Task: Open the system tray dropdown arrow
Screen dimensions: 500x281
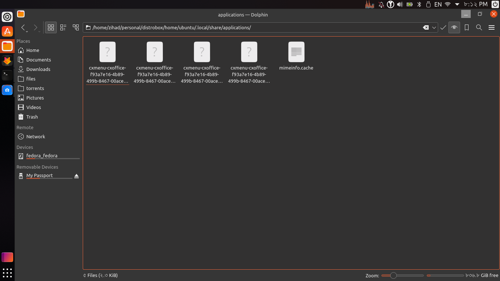Action: coord(457,4)
